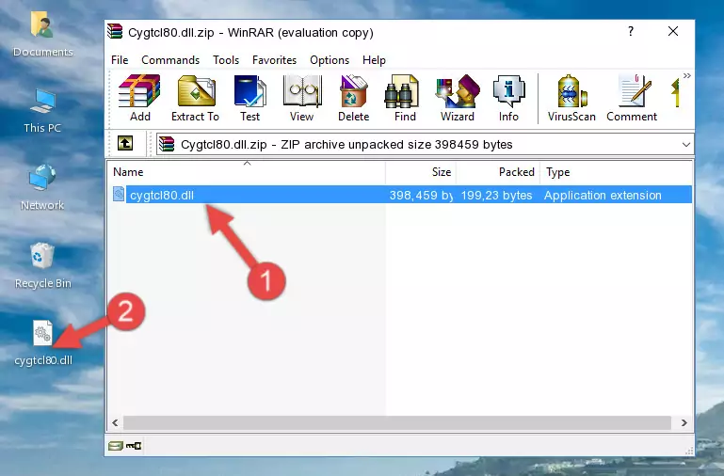Open the Comment tool
Image resolution: width=724 pixels, height=476 pixels.
click(632, 98)
